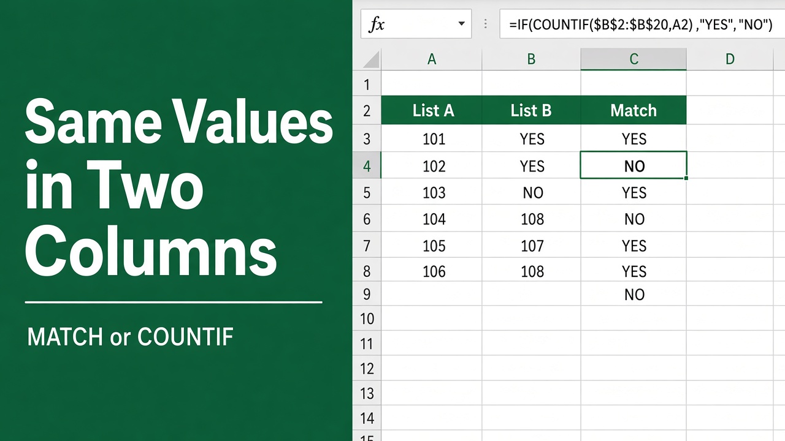Select row 9 header
This screenshot has height=441, width=785.
(367, 295)
